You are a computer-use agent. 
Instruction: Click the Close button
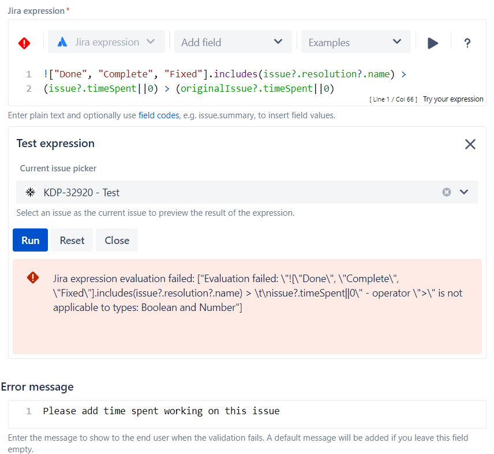[x=117, y=240]
